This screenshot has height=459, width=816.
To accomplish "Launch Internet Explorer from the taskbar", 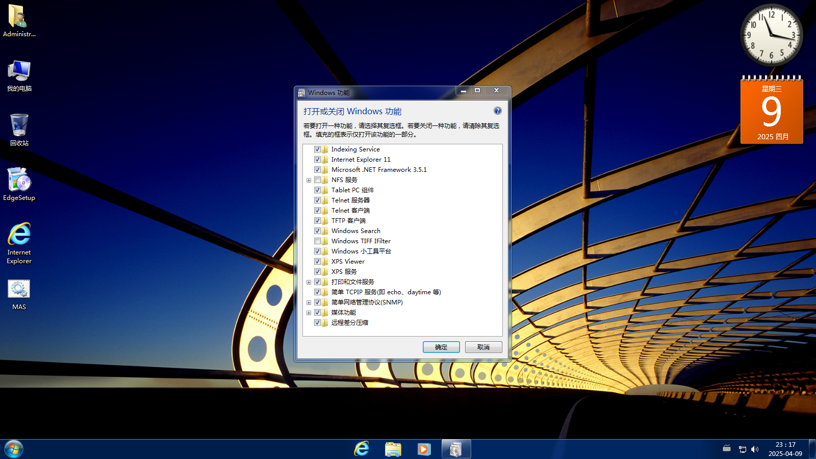I will (362, 449).
